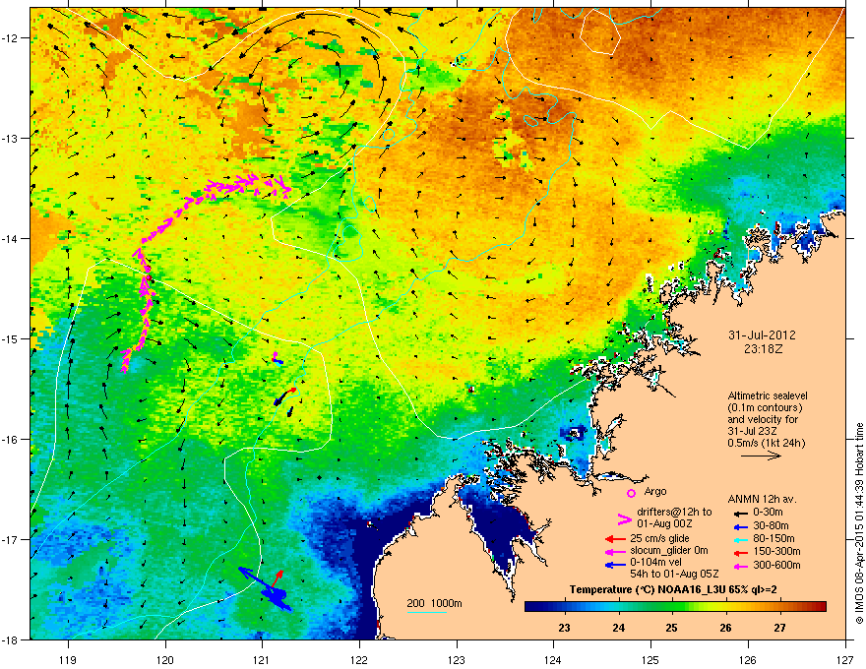This screenshot has height=669, width=866.
Task: Click the latitude axis label '-18'
Action: [x=10, y=639]
